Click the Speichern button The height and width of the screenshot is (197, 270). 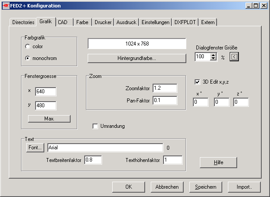coord(206,187)
